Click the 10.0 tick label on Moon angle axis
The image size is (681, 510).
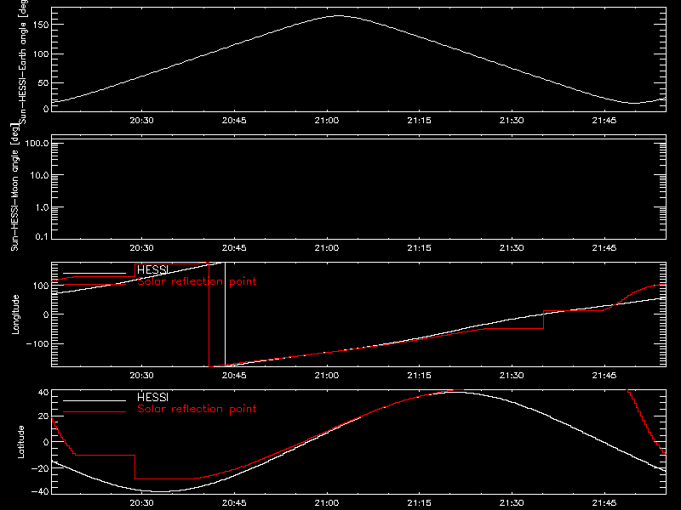click(x=39, y=175)
